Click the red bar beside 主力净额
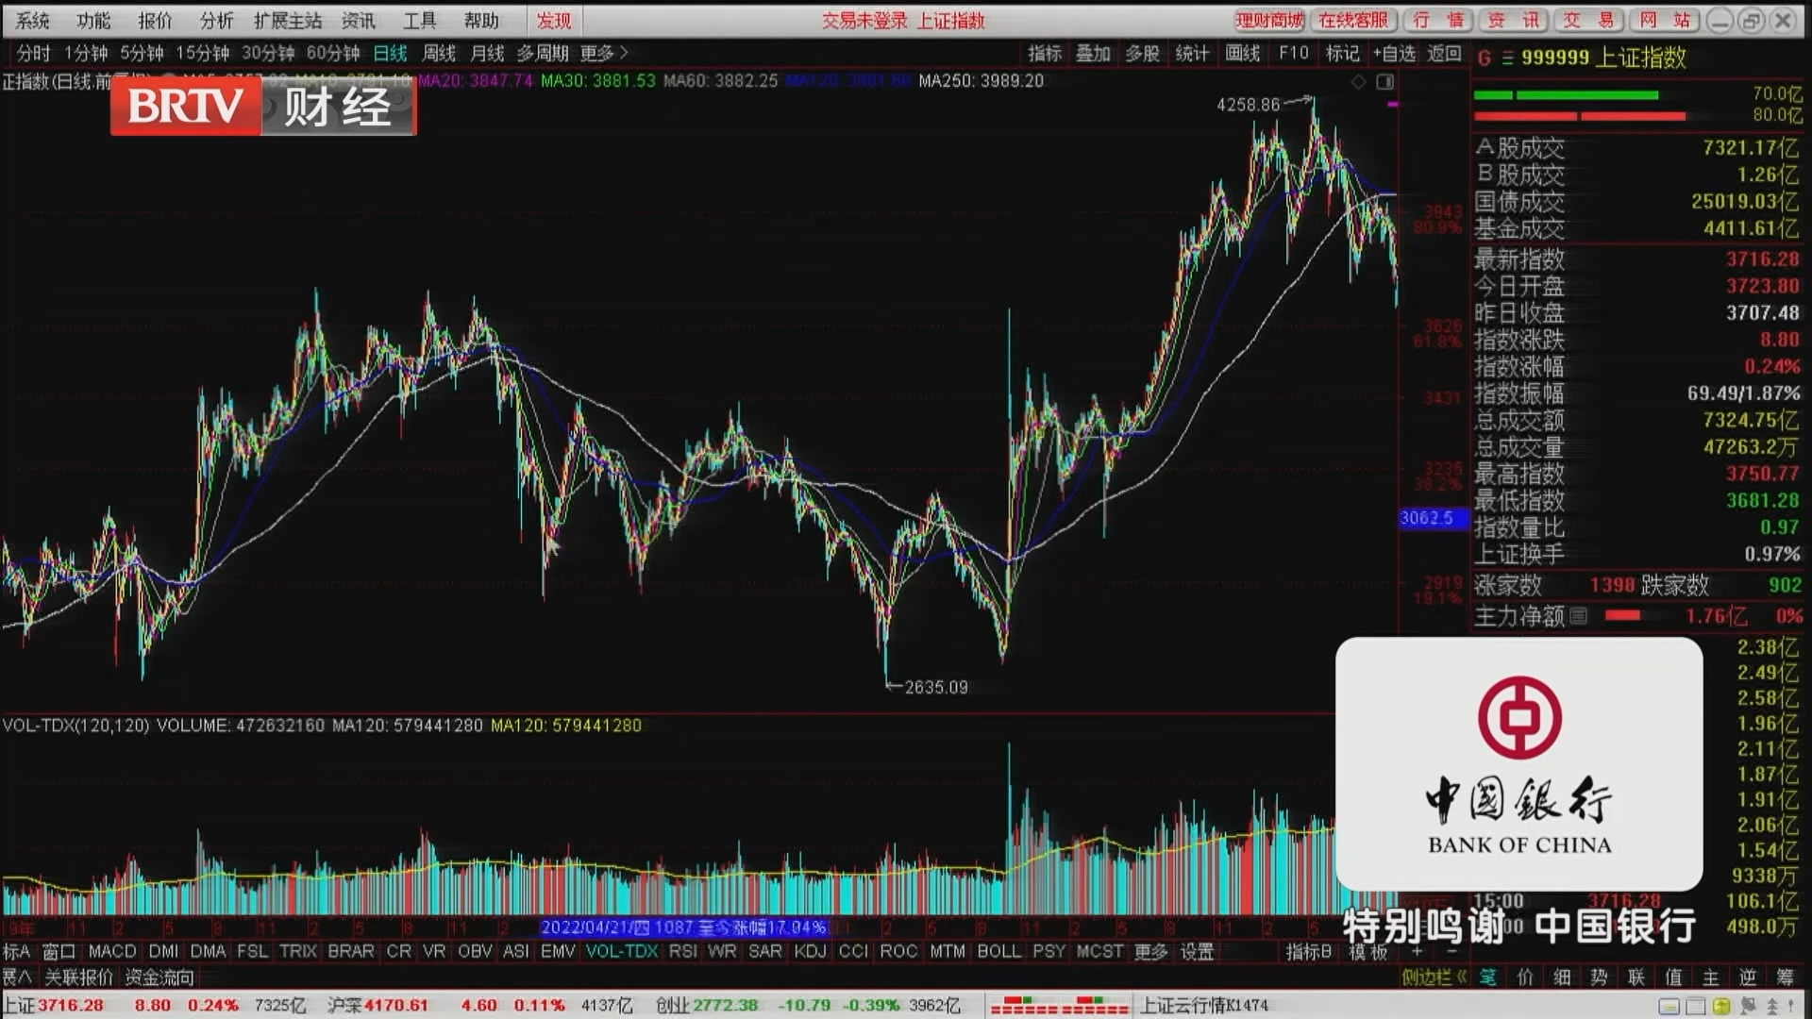1812x1019 pixels. (x=1622, y=616)
